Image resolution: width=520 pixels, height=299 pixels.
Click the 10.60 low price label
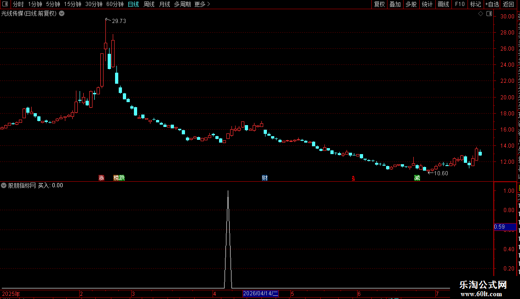(441, 173)
